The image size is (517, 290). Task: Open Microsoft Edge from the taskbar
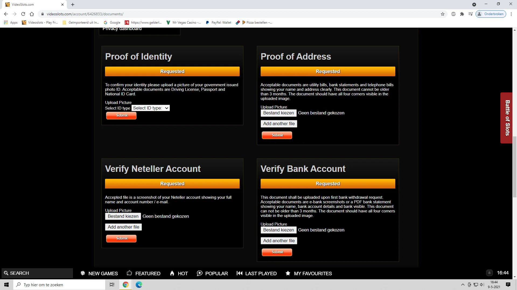[x=139, y=285]
